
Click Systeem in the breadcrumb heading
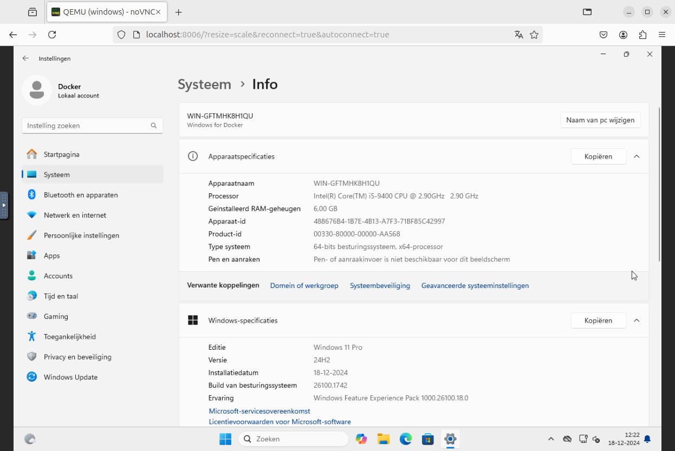[204, 84]
